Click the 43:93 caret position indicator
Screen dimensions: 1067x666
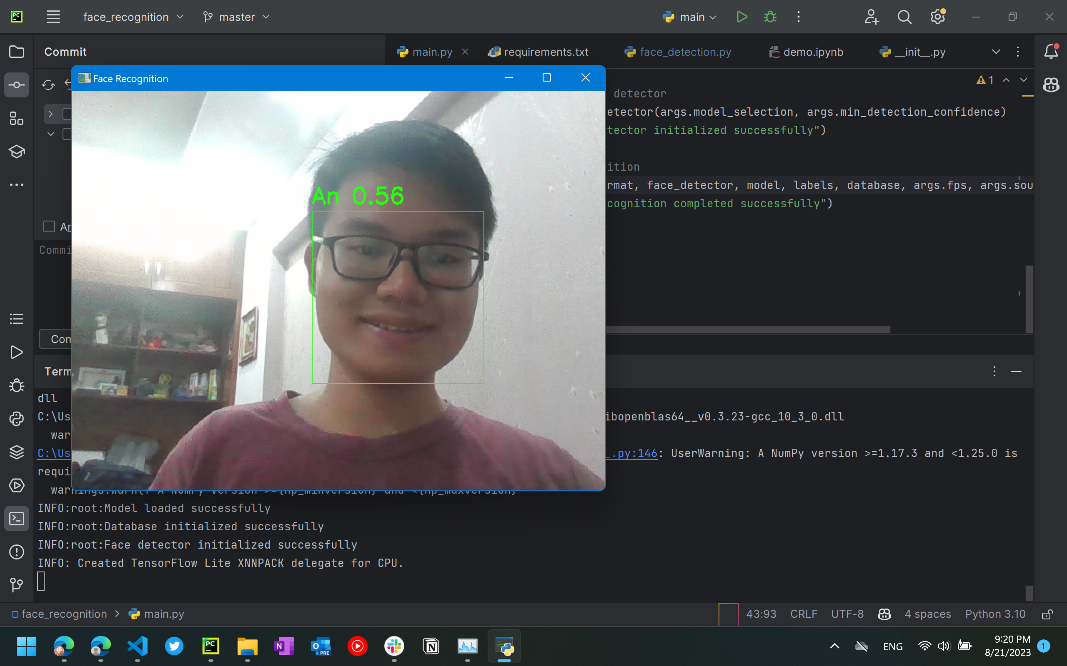[x=761, y=614]
